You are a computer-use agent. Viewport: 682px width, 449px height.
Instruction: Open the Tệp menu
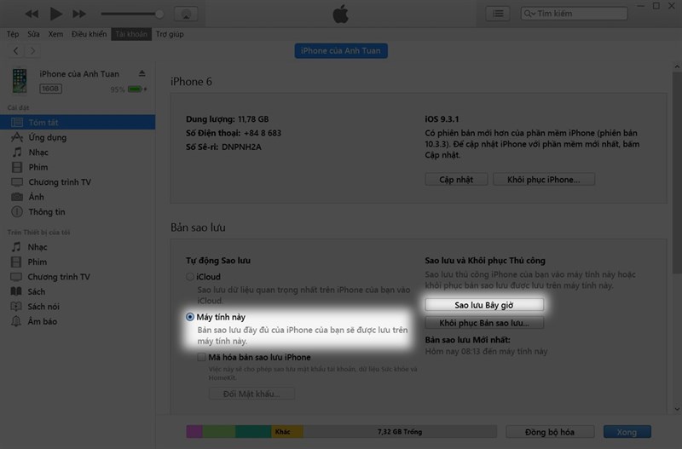click(x=13, y=34)
